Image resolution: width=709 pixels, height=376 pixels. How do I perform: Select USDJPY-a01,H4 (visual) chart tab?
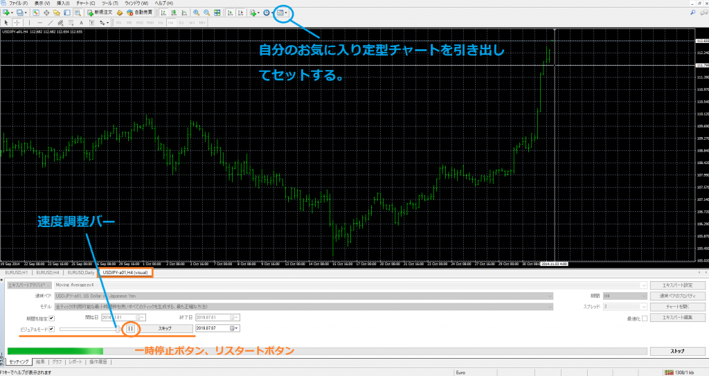[125, 273]
